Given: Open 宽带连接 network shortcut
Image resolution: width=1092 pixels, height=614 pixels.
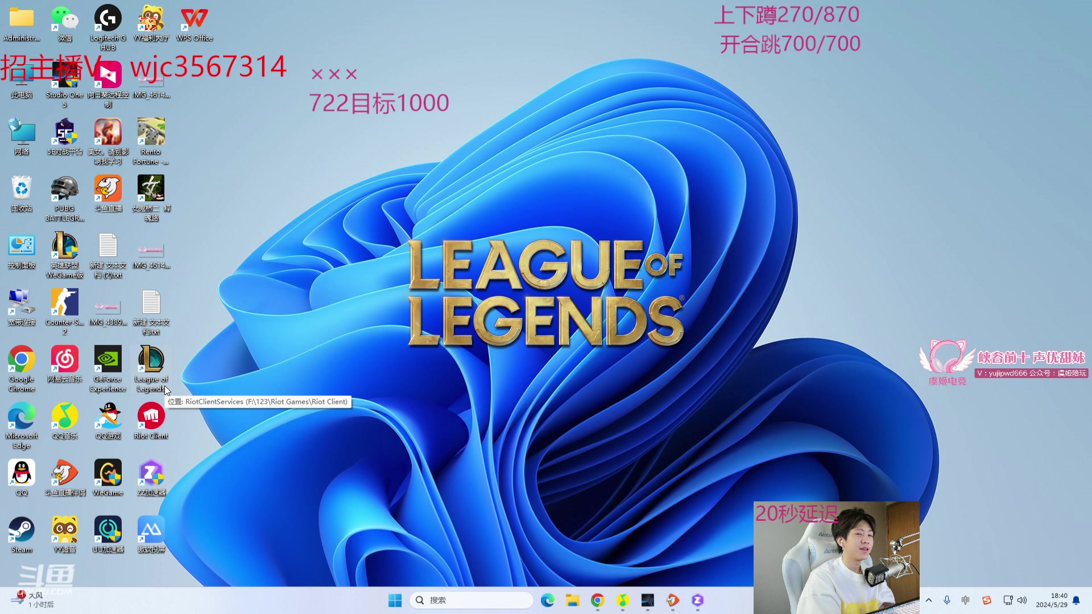Looking at the screenshot, I should pyautogui.click(x=22, y=307).
